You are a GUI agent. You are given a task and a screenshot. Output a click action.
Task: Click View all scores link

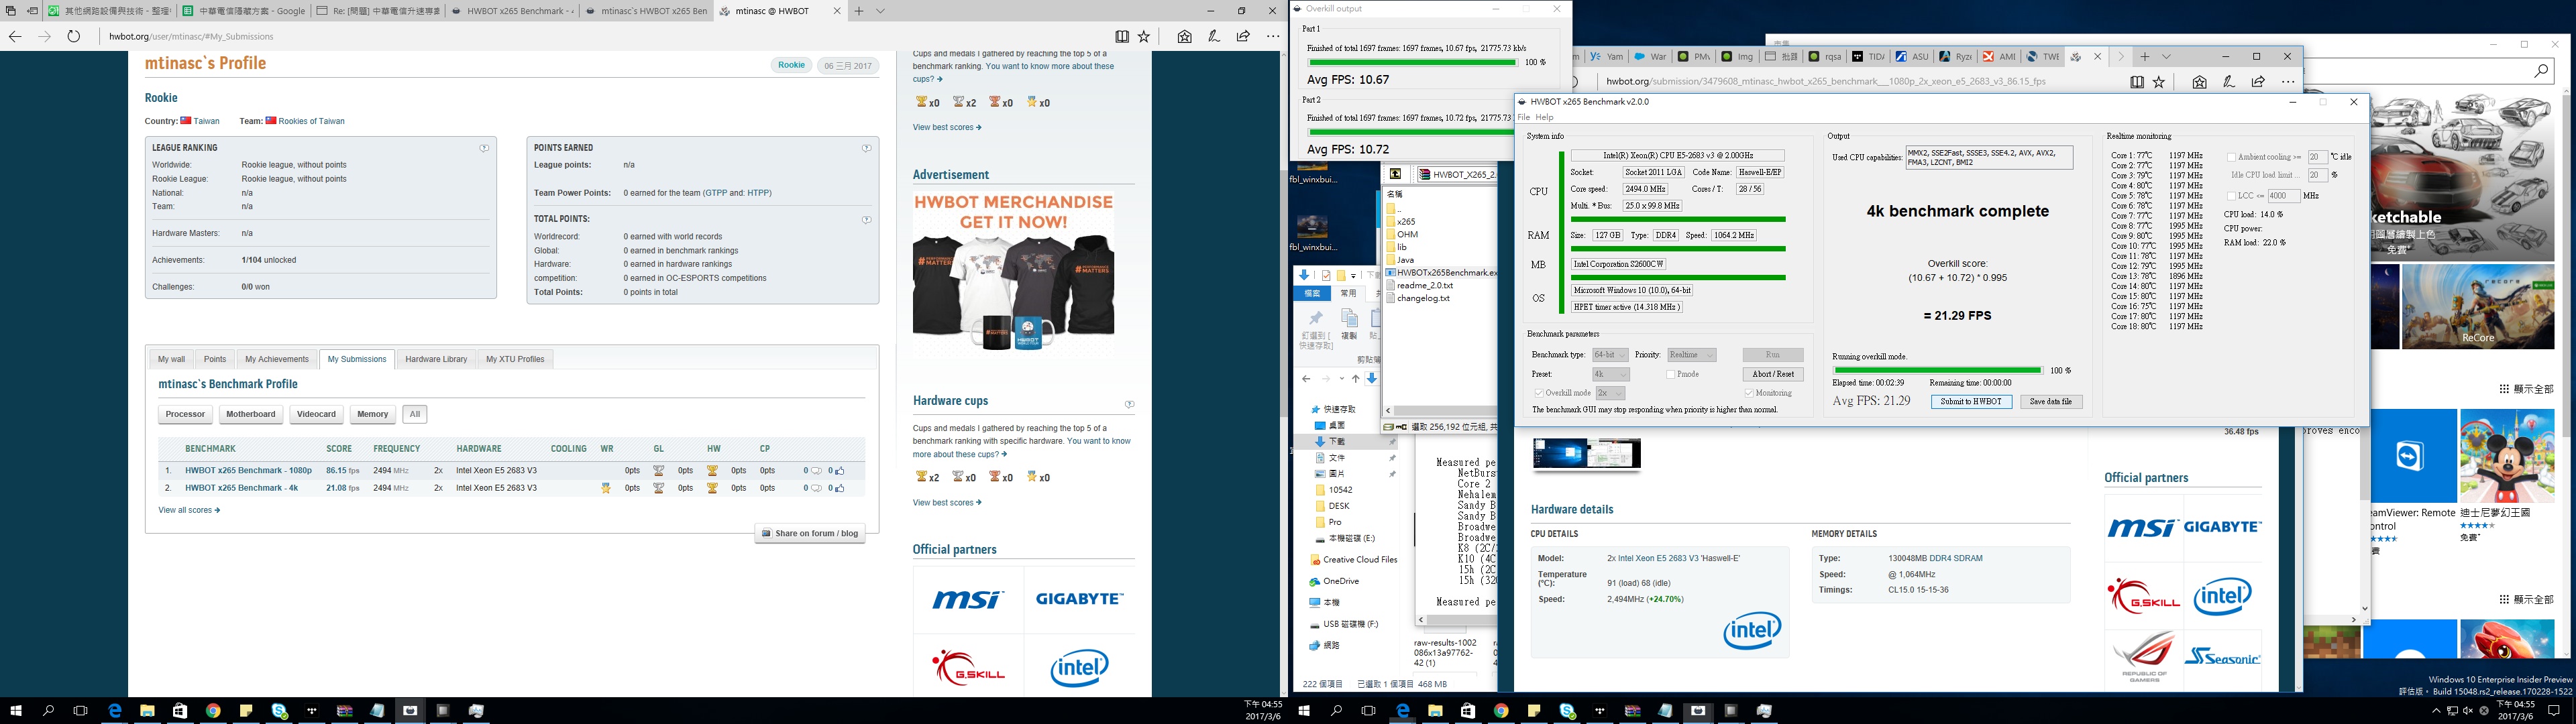click(189, 510)
